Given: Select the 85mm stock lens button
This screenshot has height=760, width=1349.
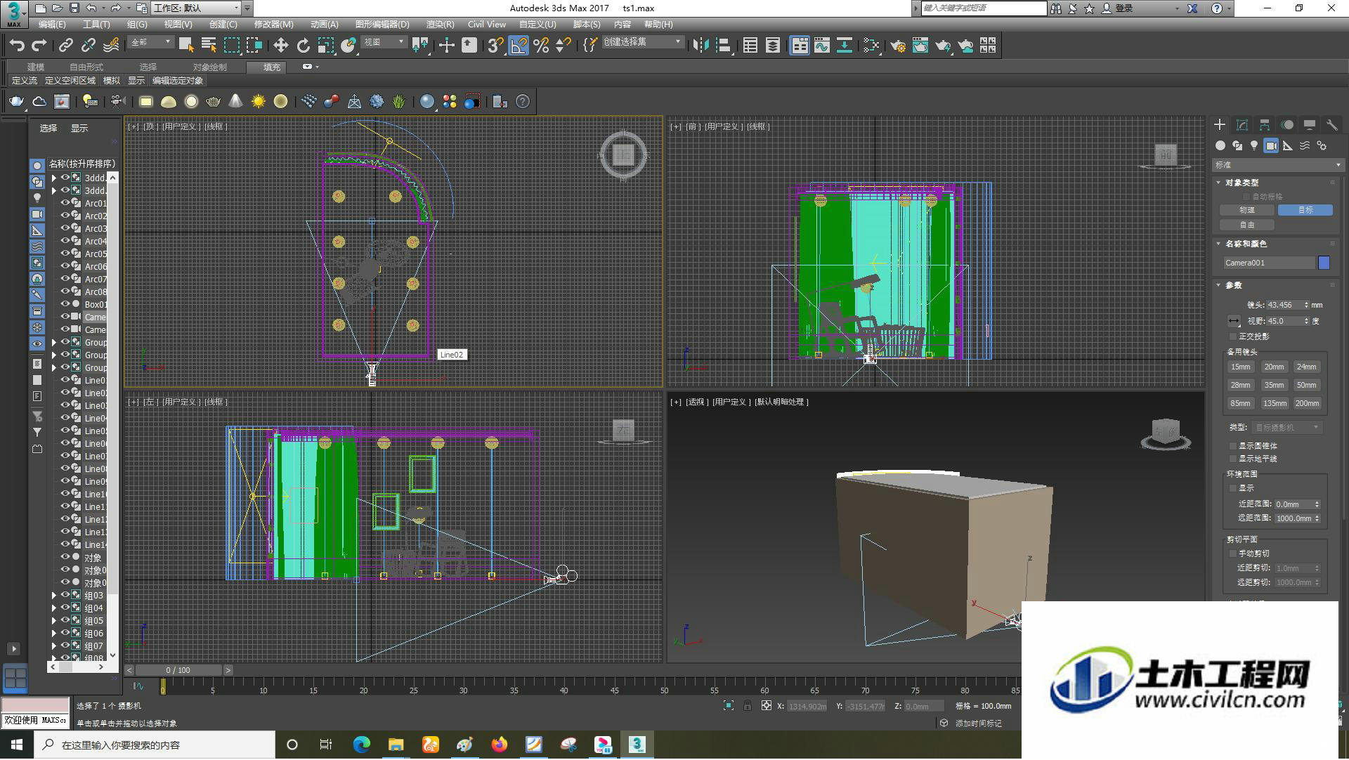Looking at the screenshot, I should [1240, 403].
